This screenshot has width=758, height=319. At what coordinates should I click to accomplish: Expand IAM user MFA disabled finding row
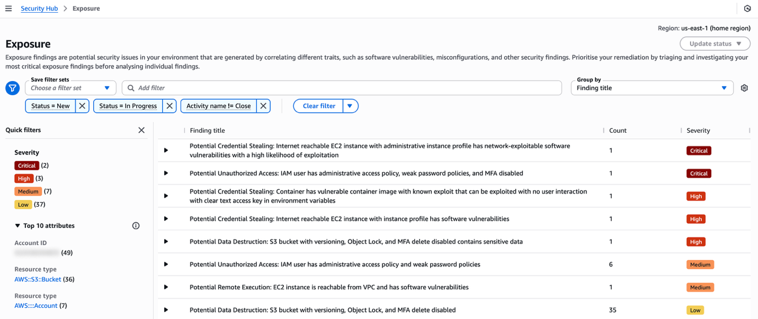[166, 173]
